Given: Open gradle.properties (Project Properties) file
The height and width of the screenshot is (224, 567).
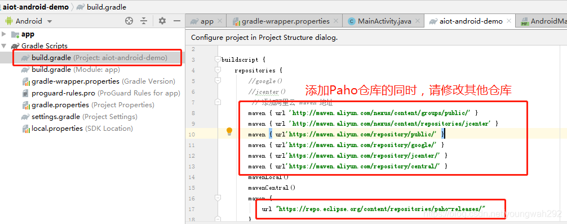Looking at the screenshot, I should 88,105.
